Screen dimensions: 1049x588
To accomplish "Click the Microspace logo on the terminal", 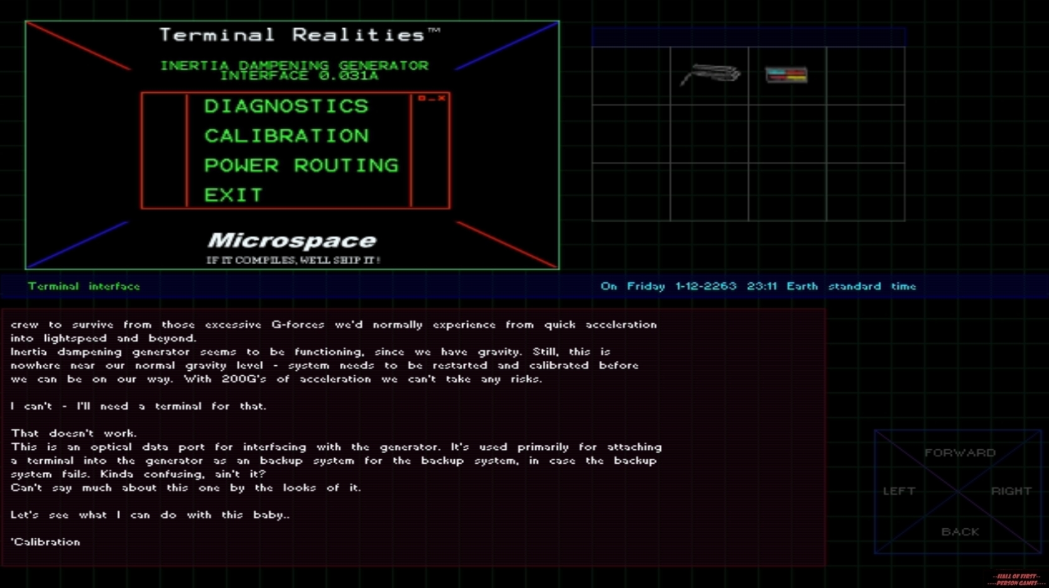I will point(292,240).
